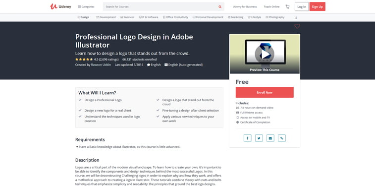Select the Personal Development category tab
Screen dimensions: 375x186
(x=208, y=17)
